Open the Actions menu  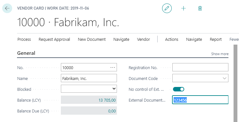click(x=172, y=39)
